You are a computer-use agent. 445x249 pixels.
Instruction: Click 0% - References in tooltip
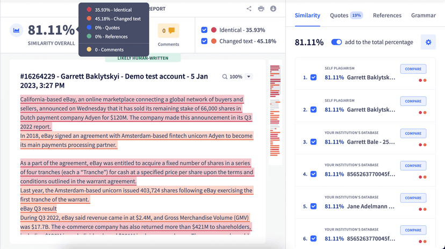coord(111,37)
